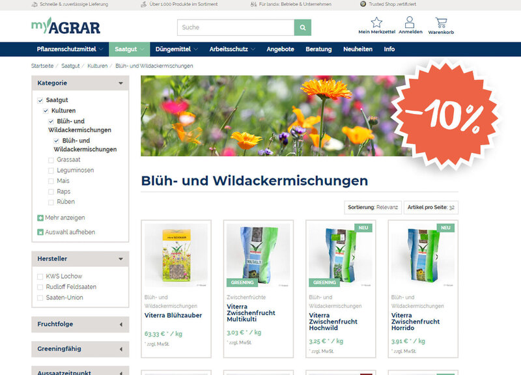Check the Rüben checkbox
521x375 pixels.
51,202
